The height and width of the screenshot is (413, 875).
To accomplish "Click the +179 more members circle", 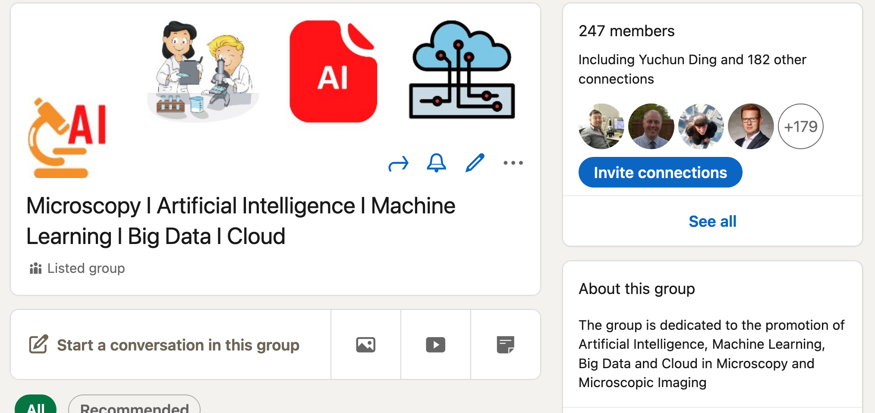I will (x=801, y=126).
